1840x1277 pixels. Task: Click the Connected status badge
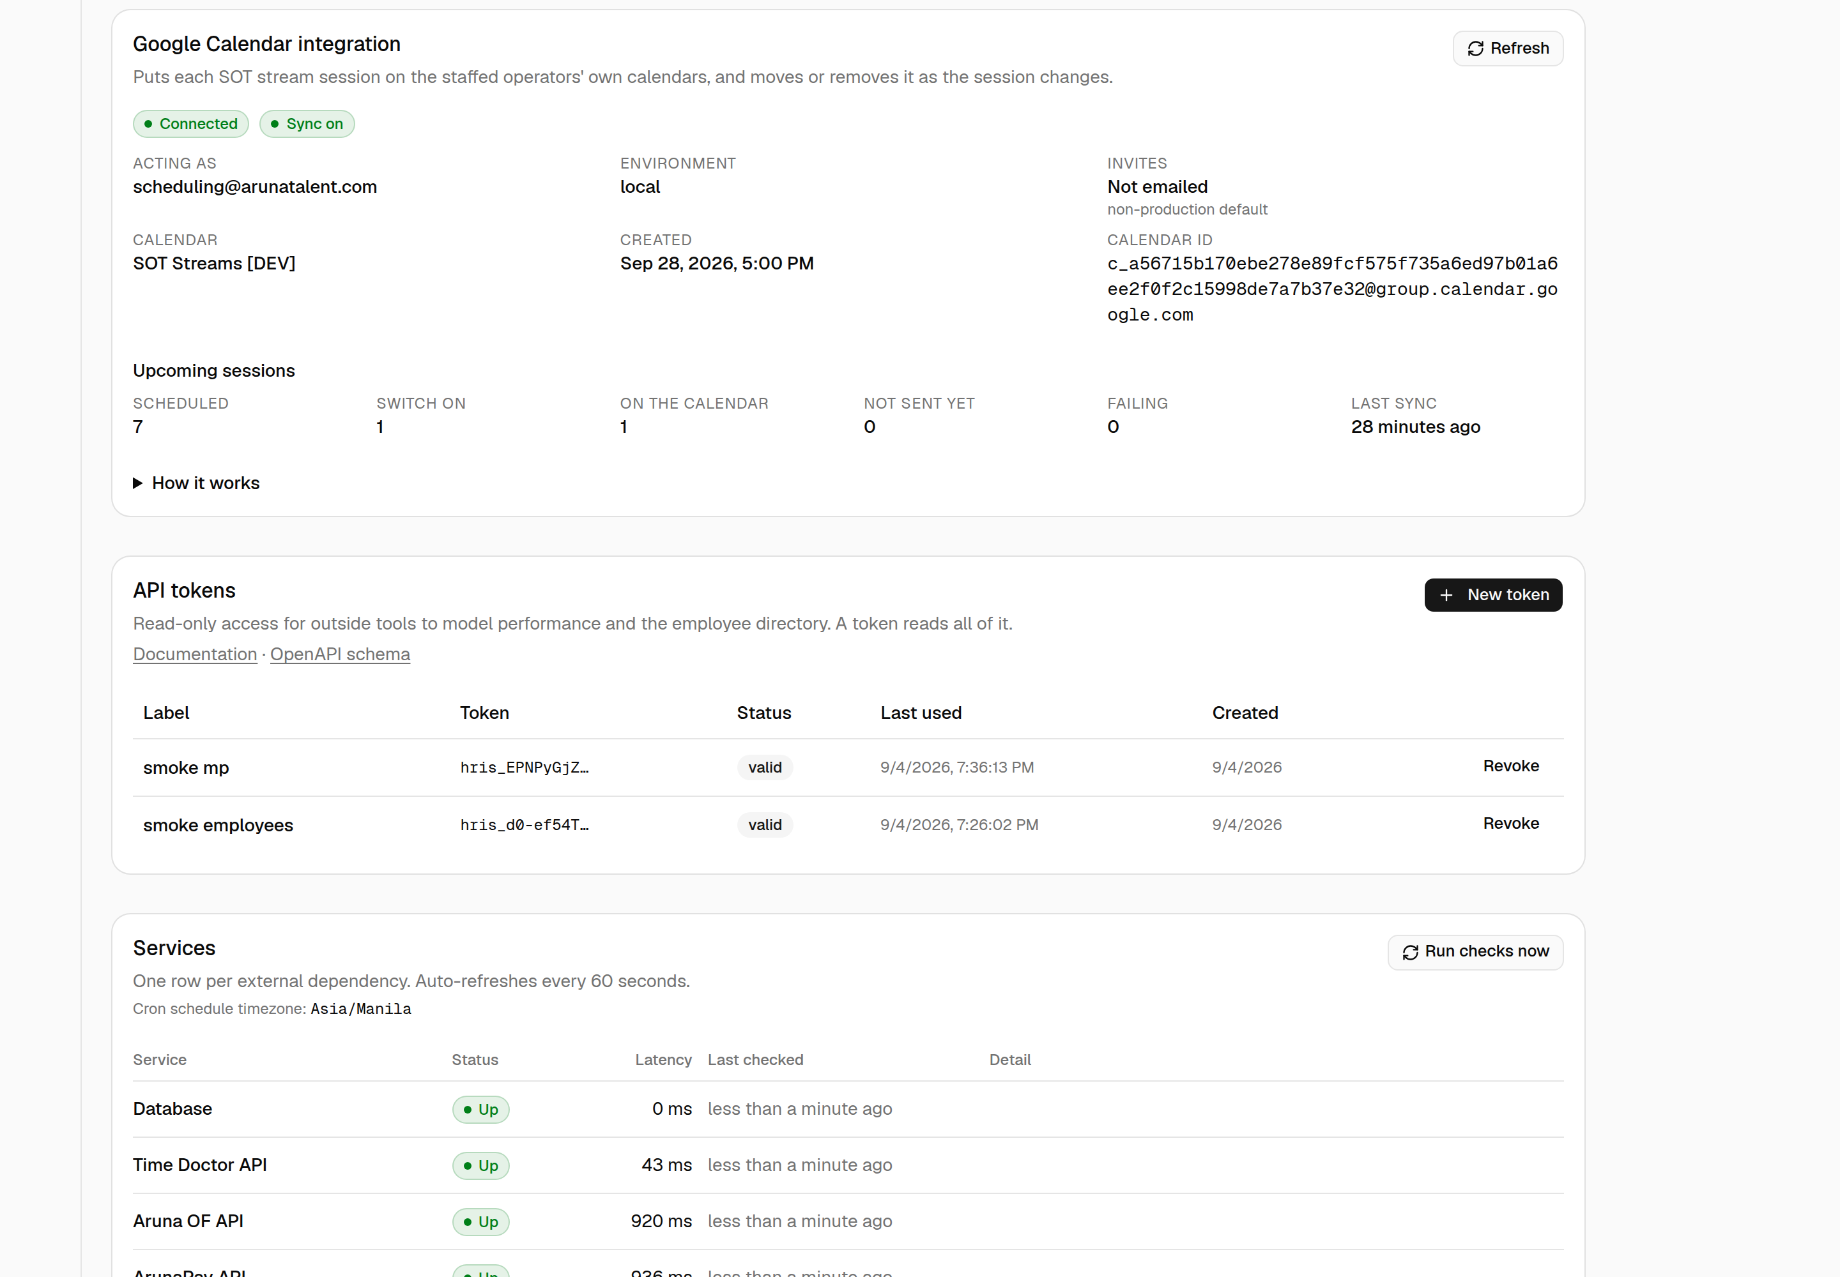[x=190, y=124]
